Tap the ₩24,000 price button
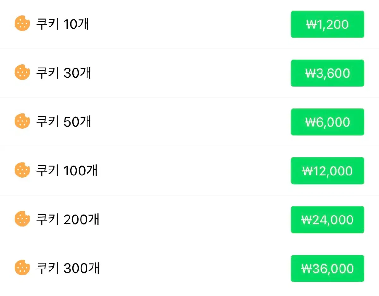This screenshot has height=296, width=379. point(328,220)
